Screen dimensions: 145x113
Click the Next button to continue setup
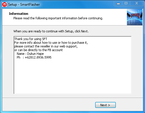pos(105,105)
